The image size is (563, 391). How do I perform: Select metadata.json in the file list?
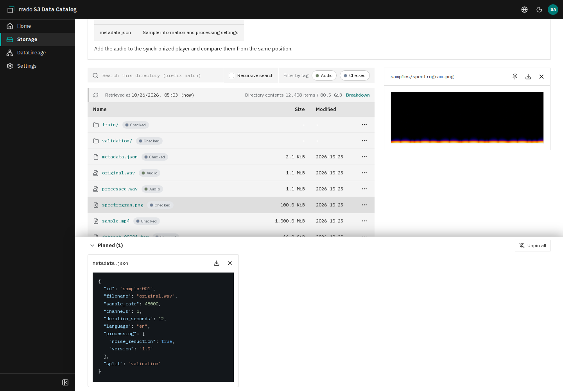click(x=120, y=157)
